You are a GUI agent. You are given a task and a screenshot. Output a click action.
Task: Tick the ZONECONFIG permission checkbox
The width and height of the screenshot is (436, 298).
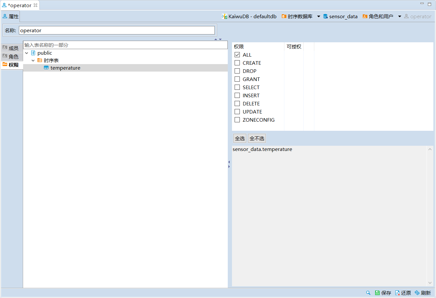(237, 120)
